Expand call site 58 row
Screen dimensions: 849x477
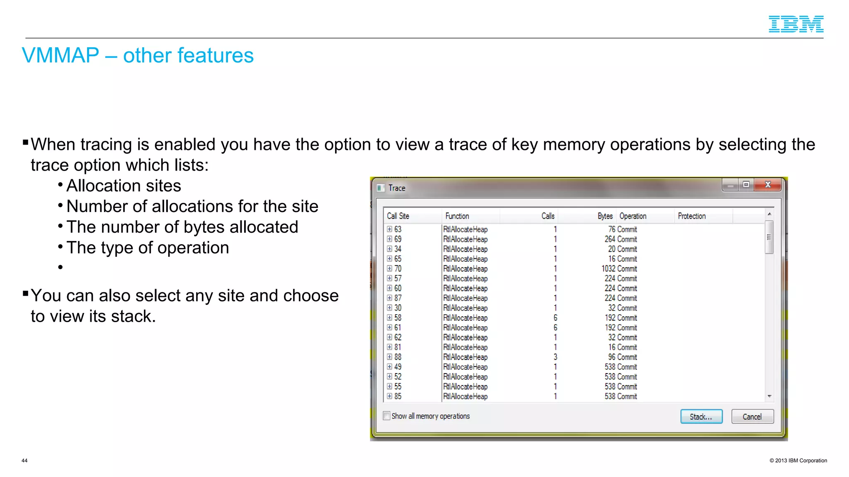click(389, 318)
